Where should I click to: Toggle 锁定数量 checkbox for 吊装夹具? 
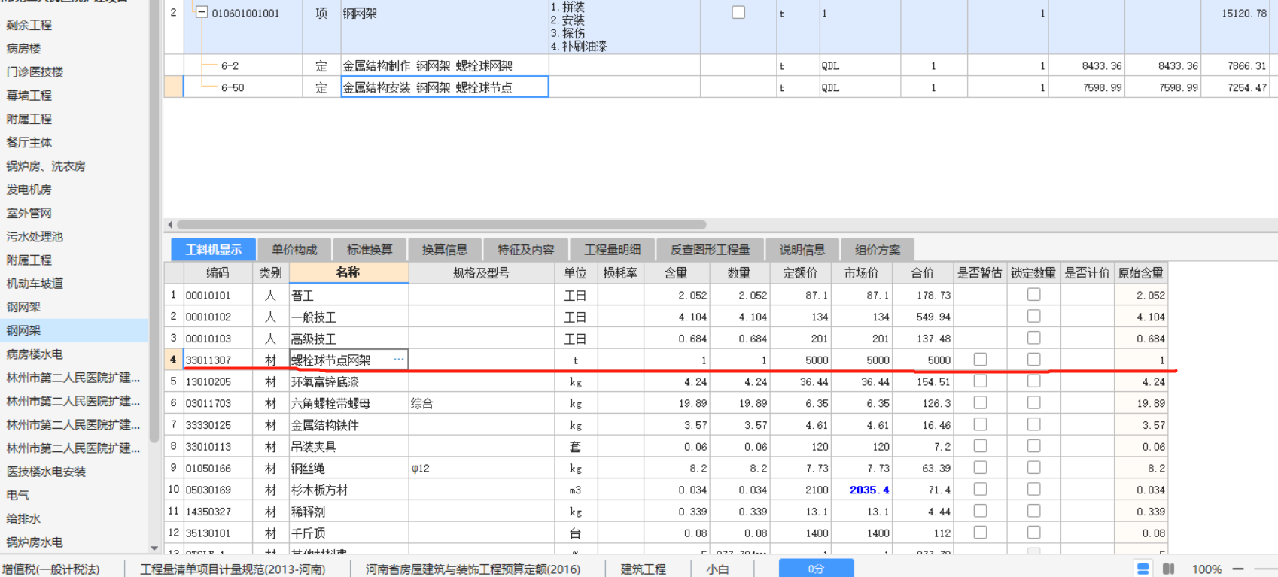pos(1033,446)
